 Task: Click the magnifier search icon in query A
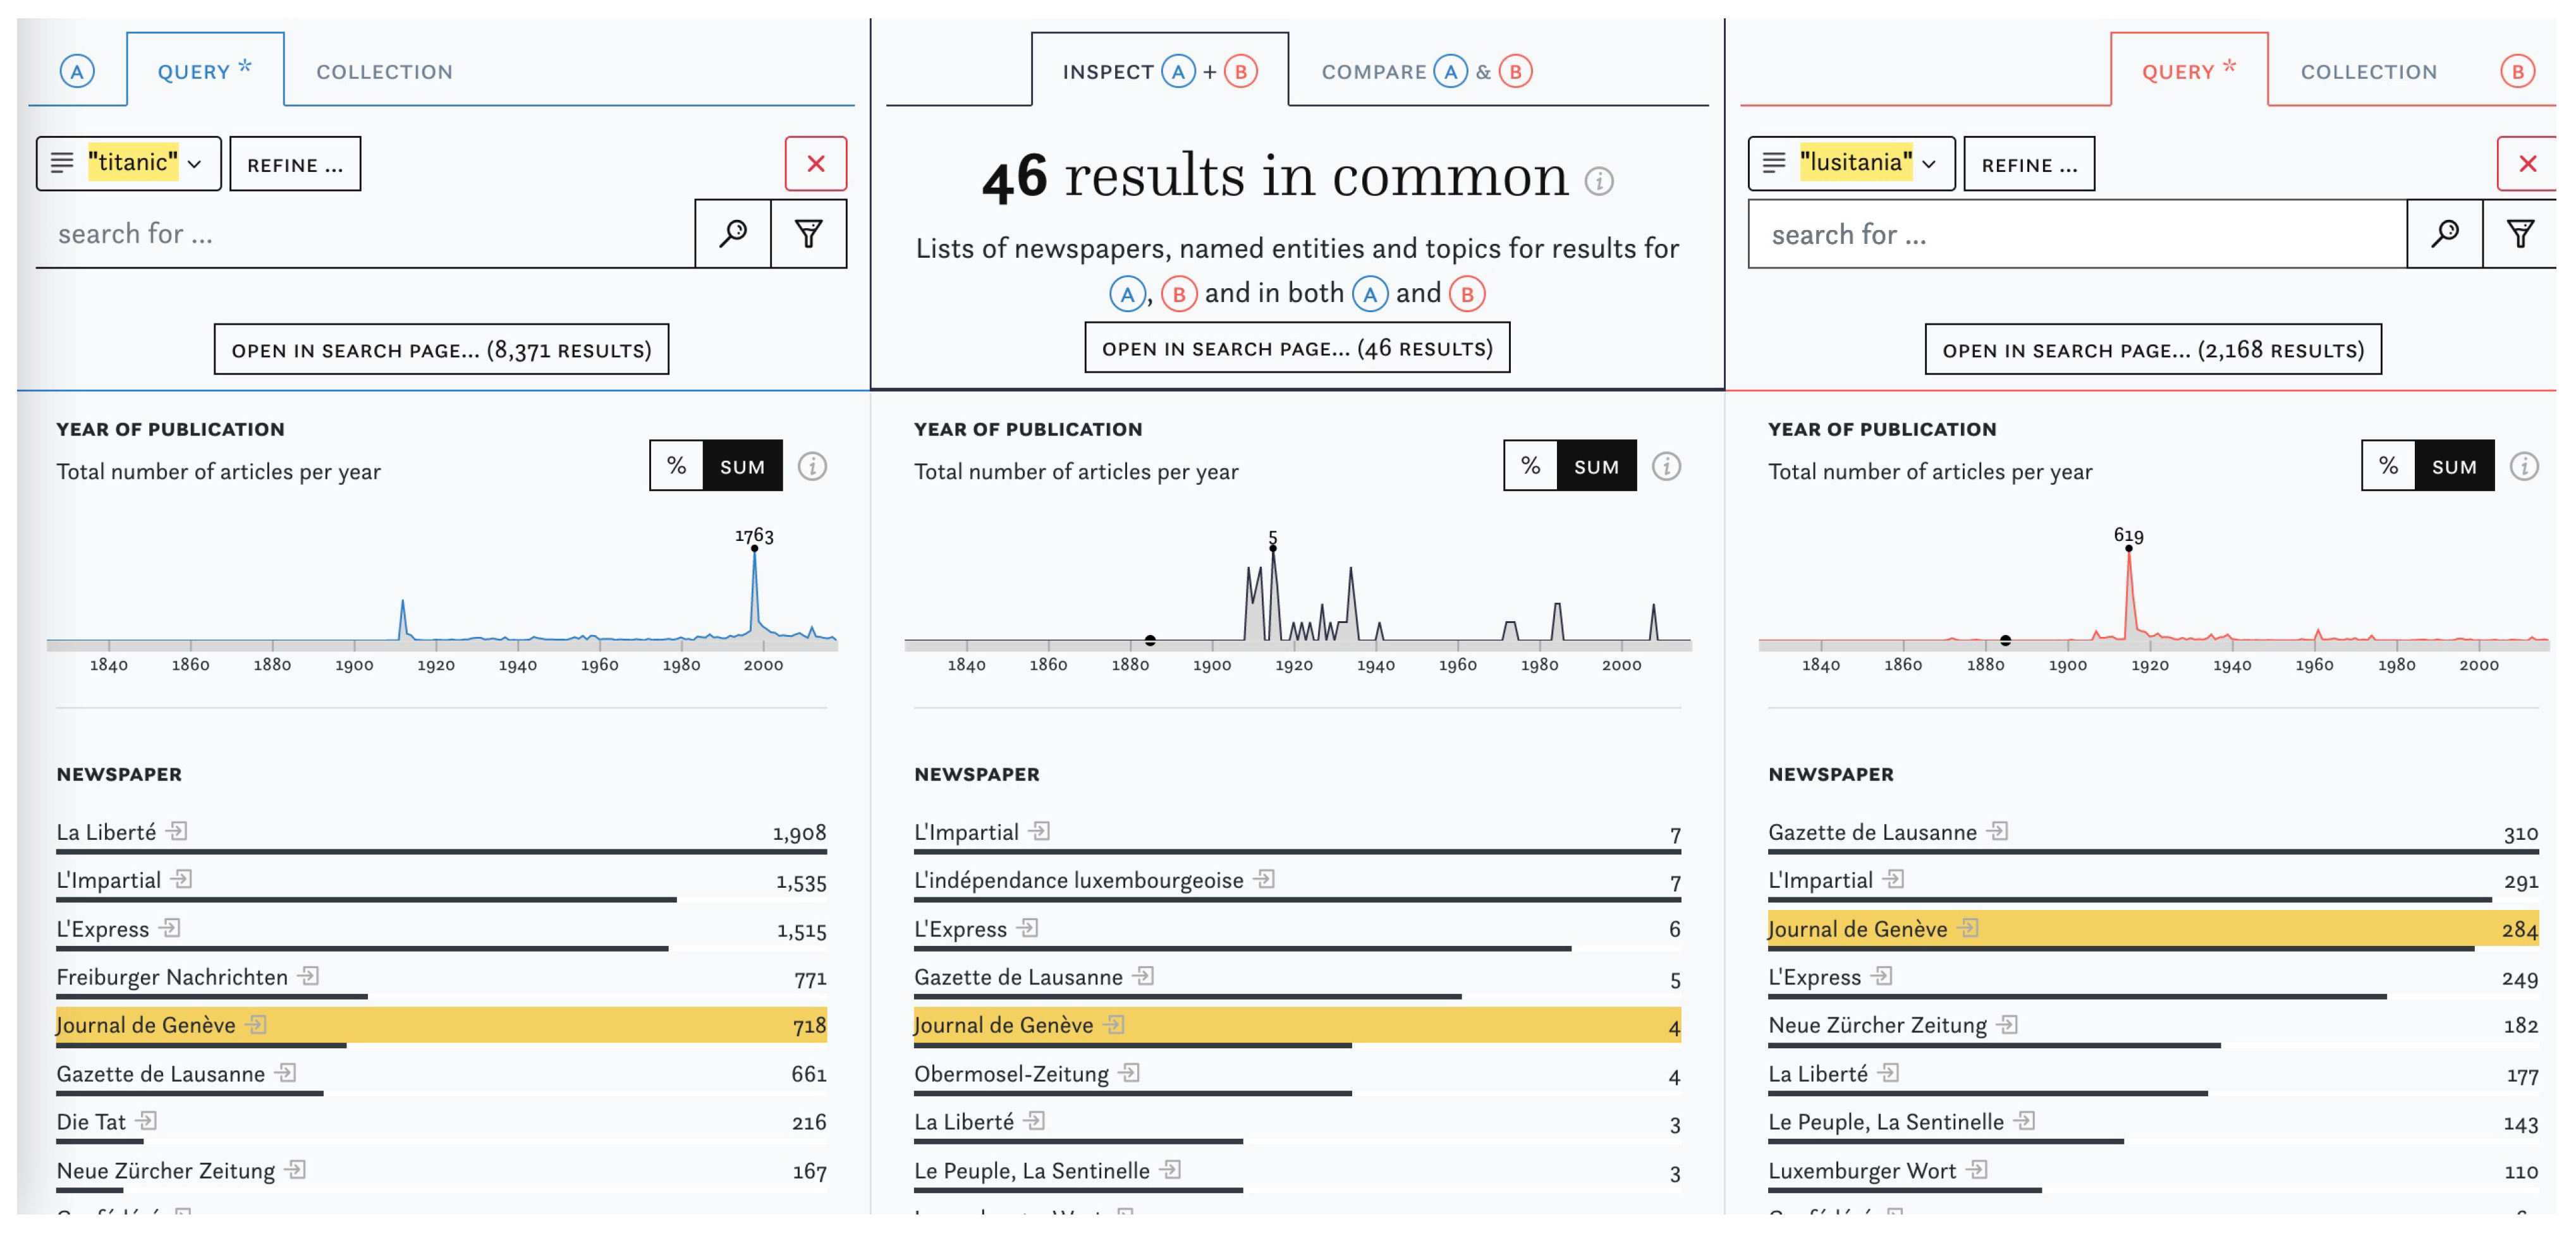pos(732,234)
